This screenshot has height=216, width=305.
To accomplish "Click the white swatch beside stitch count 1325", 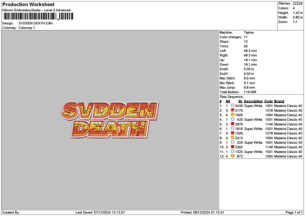I will coord(232,151).
